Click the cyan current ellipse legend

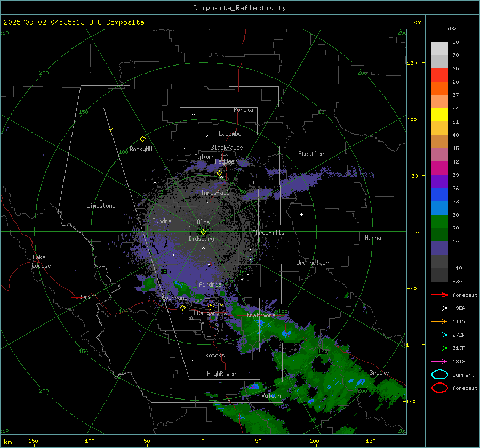tap(439, 374)
